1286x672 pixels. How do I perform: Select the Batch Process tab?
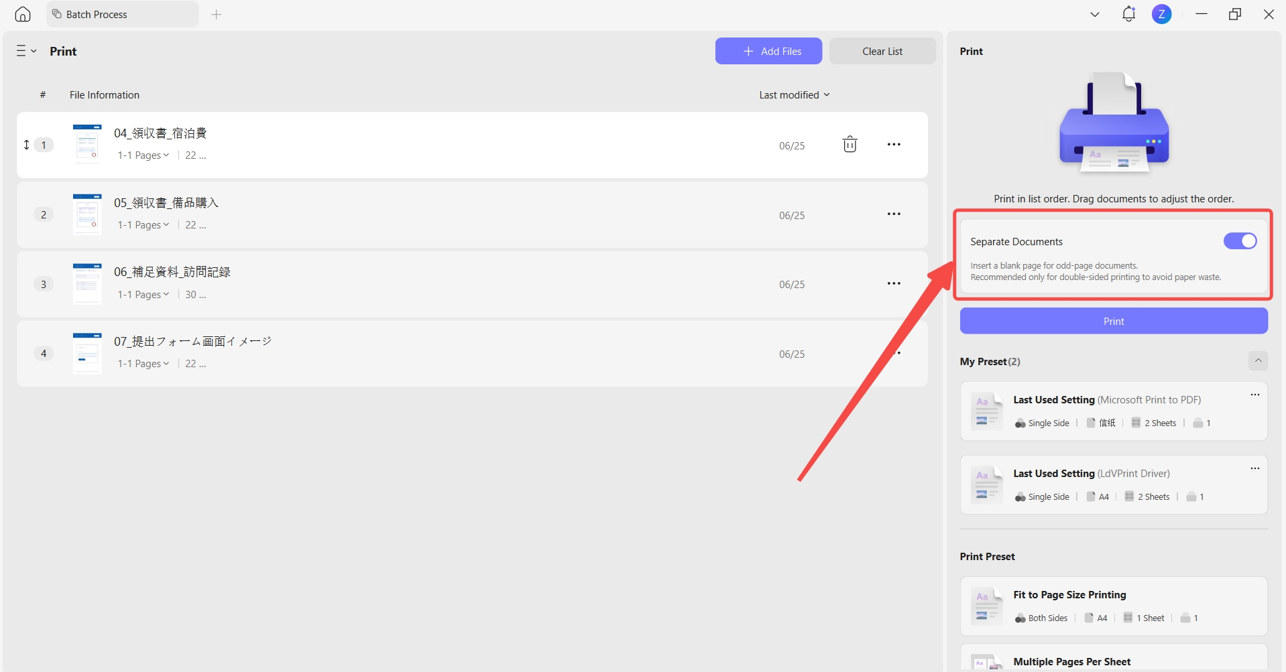pos(122,14)
